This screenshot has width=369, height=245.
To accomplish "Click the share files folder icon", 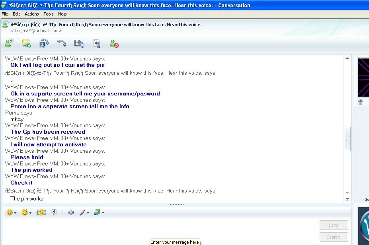I will [x=27, y=43].
